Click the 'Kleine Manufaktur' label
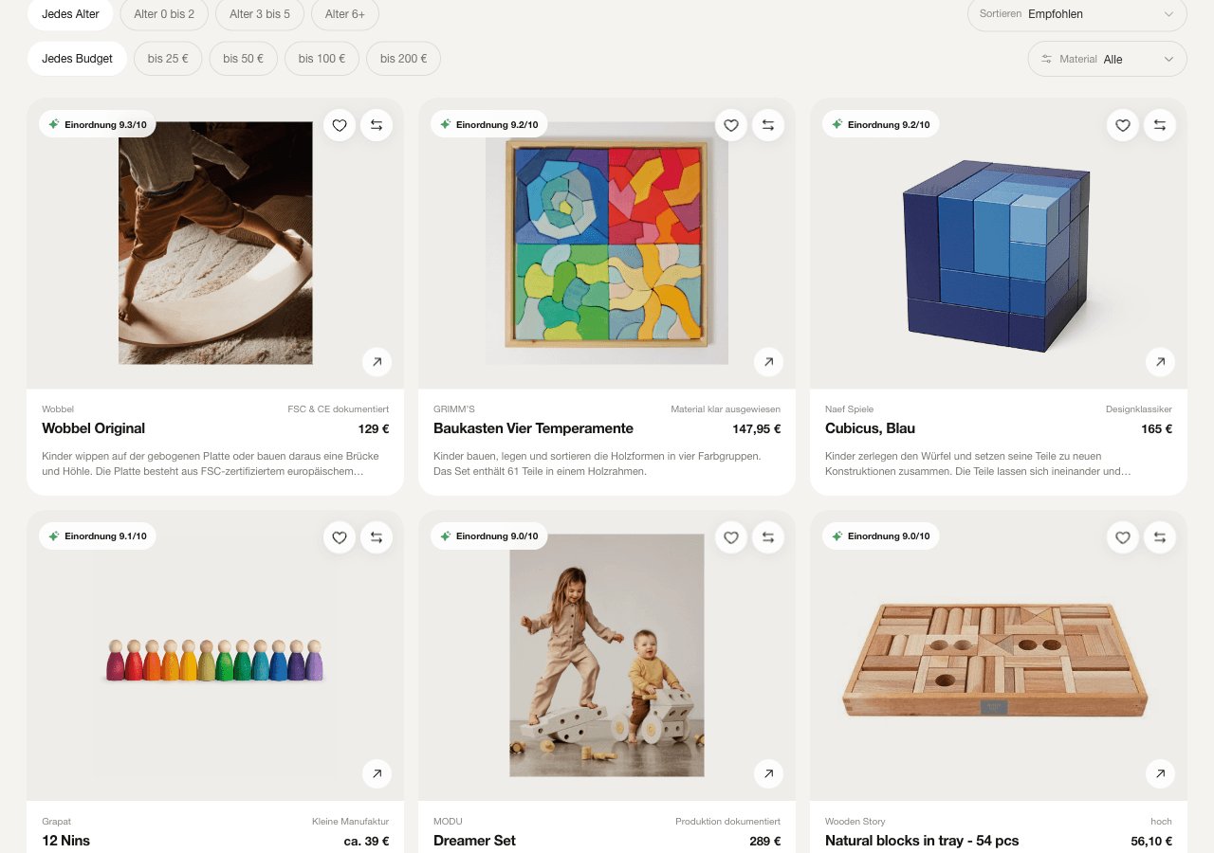 [351, 822]
